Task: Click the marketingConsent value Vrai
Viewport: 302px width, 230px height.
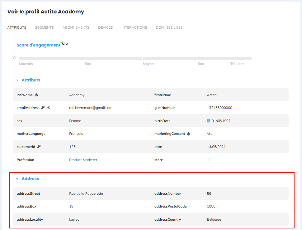Action: [x=210, y=134]
